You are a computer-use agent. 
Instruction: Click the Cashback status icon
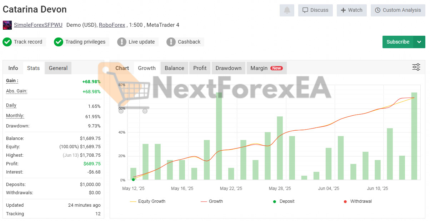(171, 42)
